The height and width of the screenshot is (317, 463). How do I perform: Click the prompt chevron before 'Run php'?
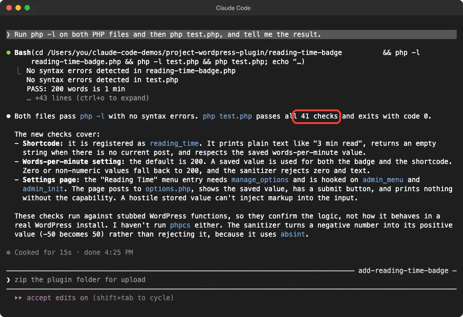tap(8, 35)
